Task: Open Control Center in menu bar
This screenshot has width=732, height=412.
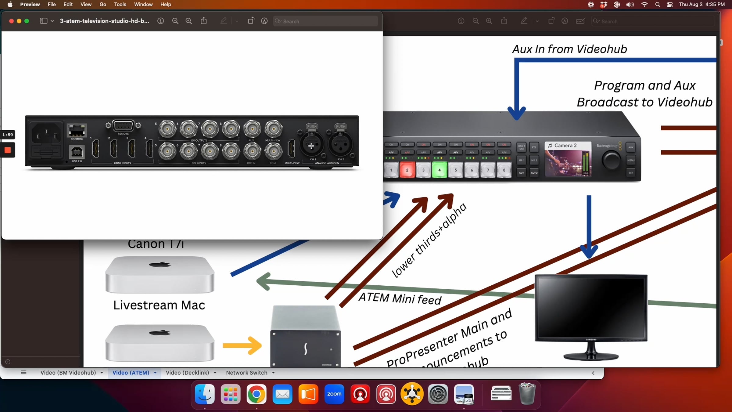Action: 670,5
